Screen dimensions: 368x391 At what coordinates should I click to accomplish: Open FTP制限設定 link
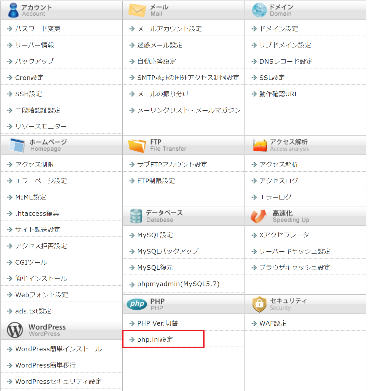(x=156, y=181)
